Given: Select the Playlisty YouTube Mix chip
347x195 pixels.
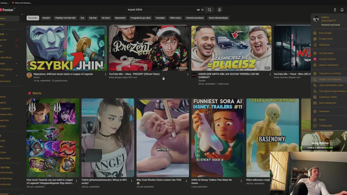Looking at the screenshot, I should tap(65, 18).
